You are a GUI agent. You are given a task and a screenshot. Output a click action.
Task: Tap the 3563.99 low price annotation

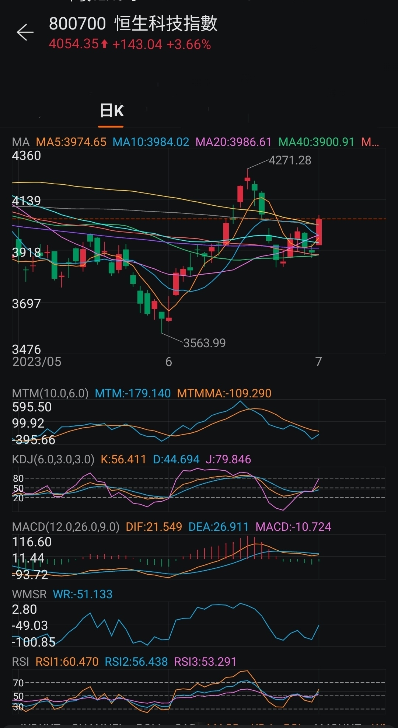205,343
